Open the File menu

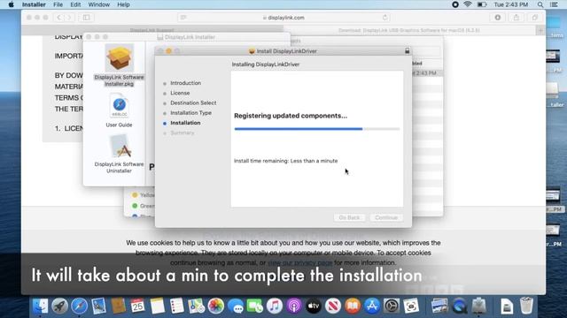pyautogui.click(x=58, y=4)
